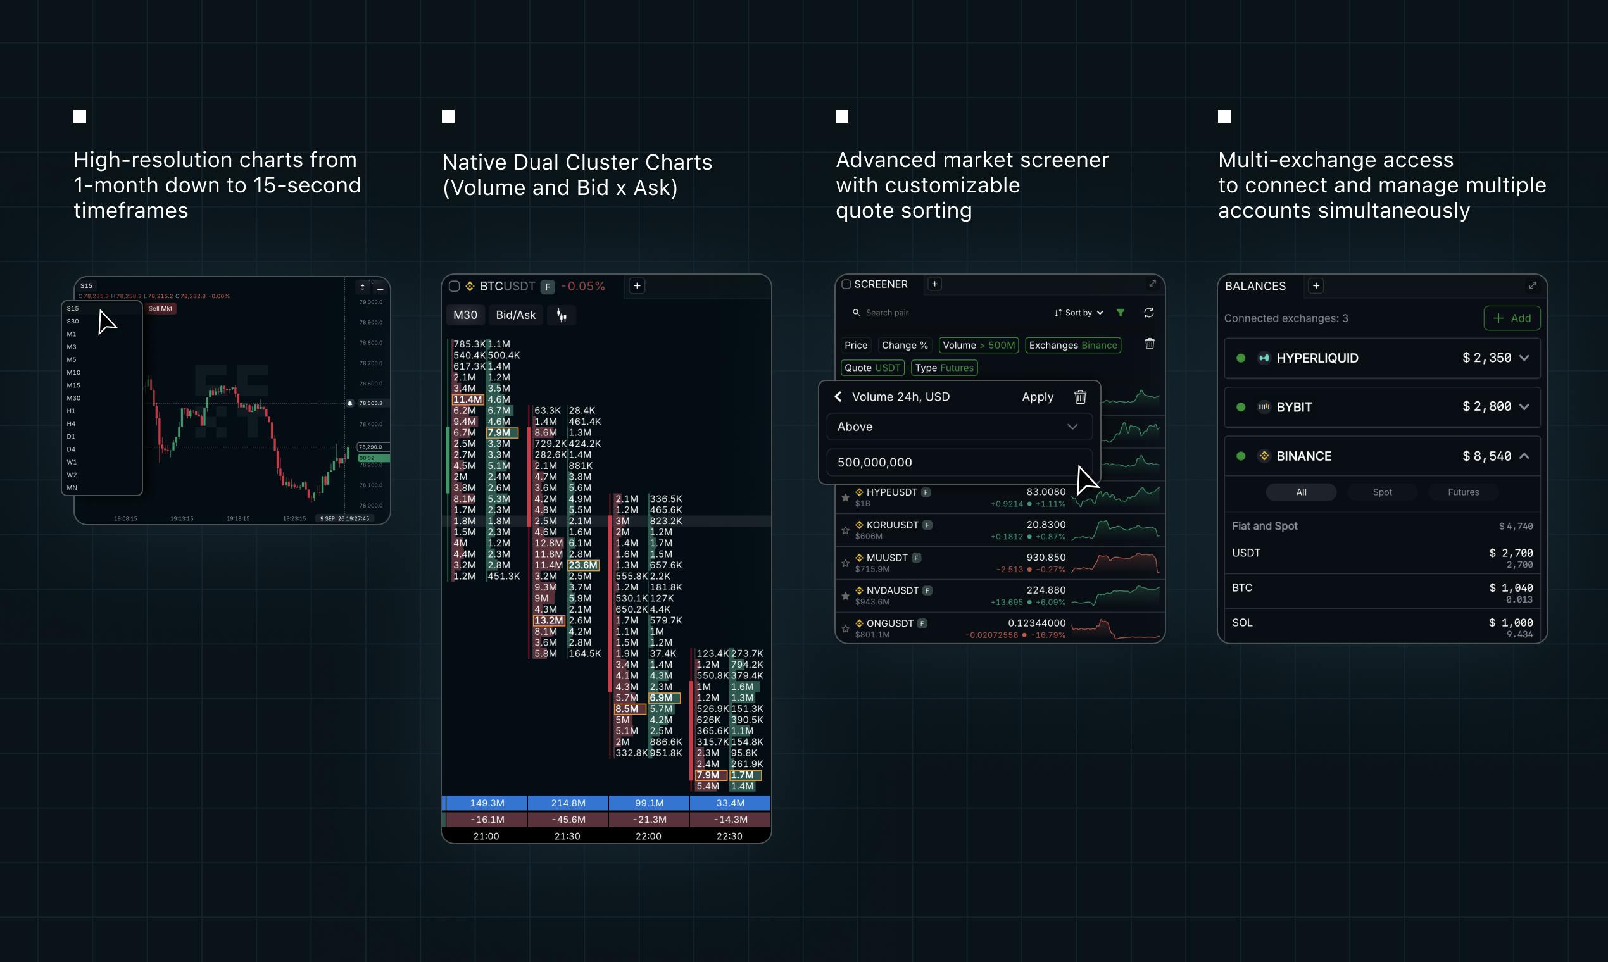
Task: Click Apply in the Volume filter popup
Action: pos(1038,397)
